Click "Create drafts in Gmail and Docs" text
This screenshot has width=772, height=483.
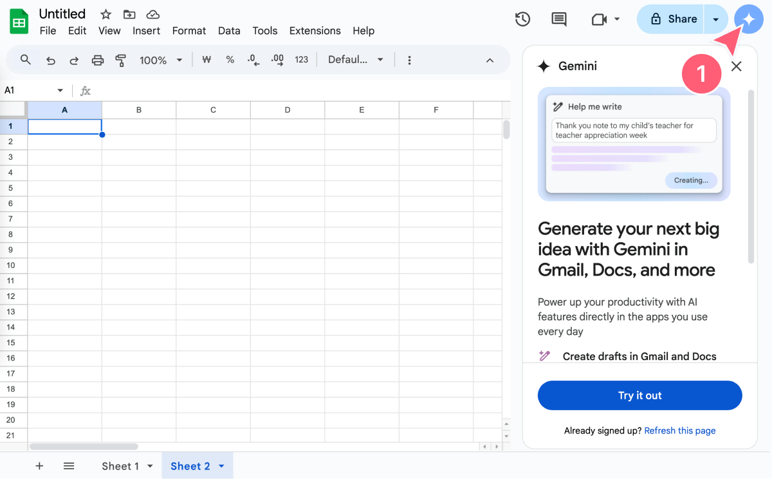tap(639, 356)
